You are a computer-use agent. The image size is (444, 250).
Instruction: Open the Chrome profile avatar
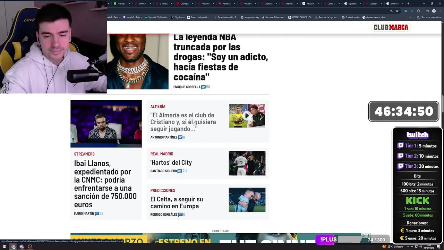(434, 11)
